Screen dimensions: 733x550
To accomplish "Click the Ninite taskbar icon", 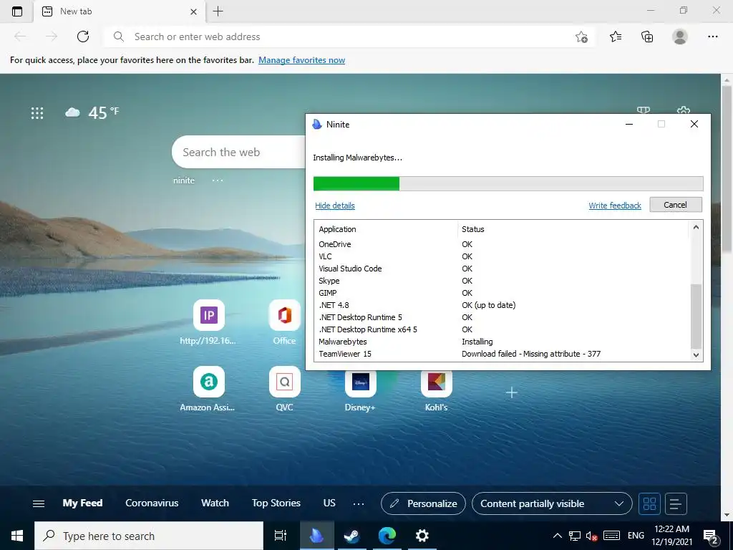I will (x=317, y=536).
